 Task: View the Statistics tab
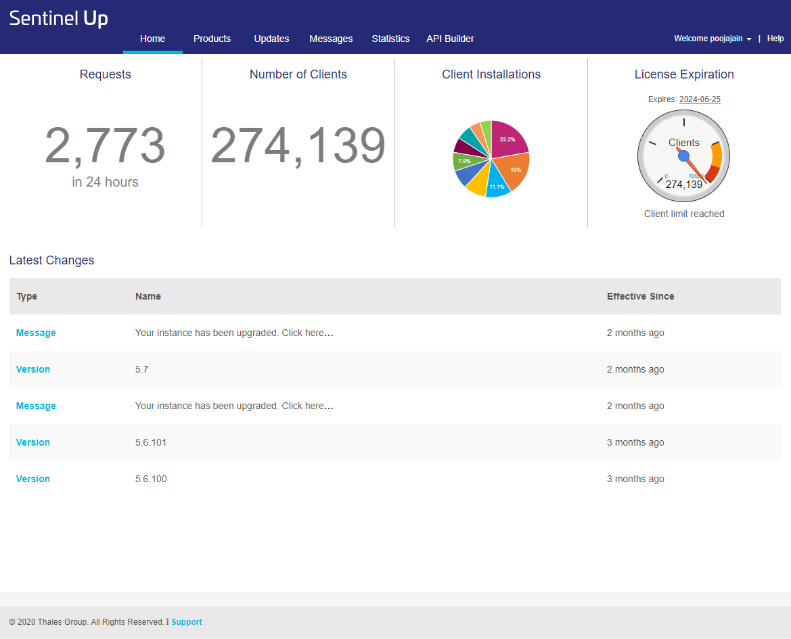(390, 39)
